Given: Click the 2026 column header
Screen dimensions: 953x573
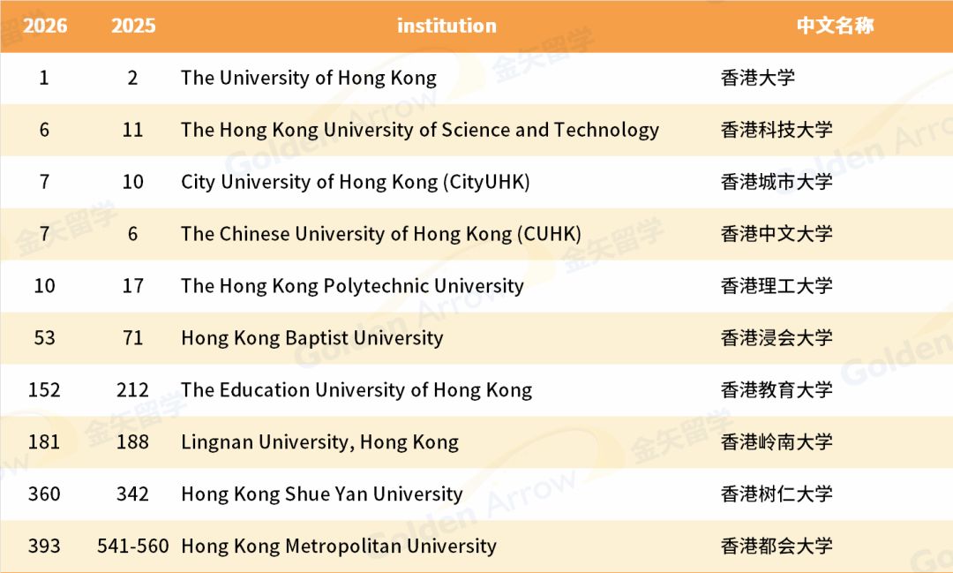Looking at the screenshot, I should pyautogui.click(x=45, y=26).
